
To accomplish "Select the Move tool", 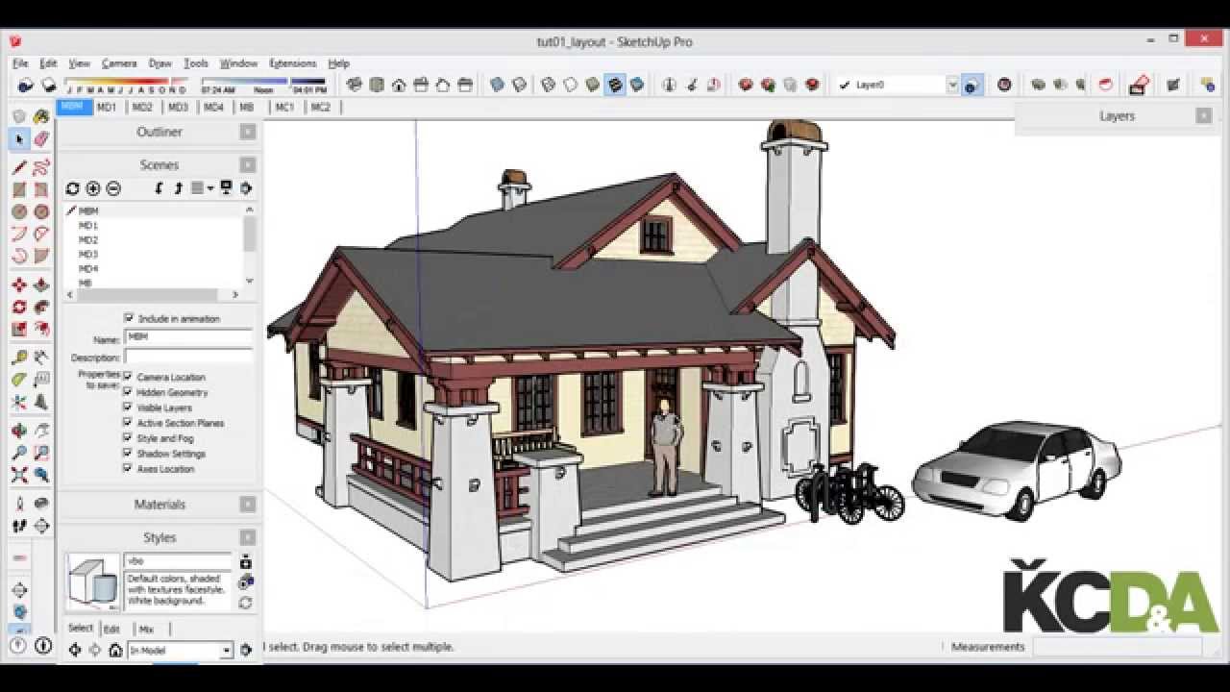I will pos(19,285).
